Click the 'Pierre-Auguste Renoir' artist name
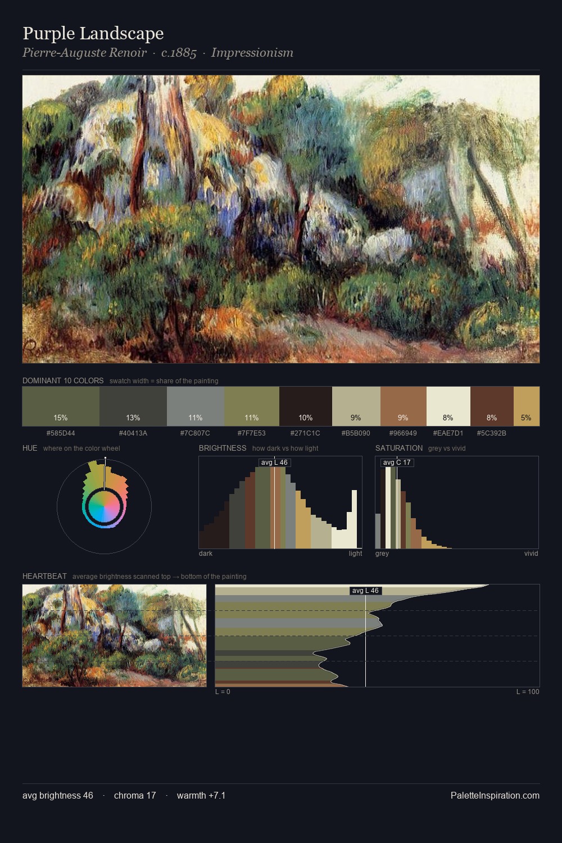This screenshot has width=562, height=843. [x=84, y=53]
